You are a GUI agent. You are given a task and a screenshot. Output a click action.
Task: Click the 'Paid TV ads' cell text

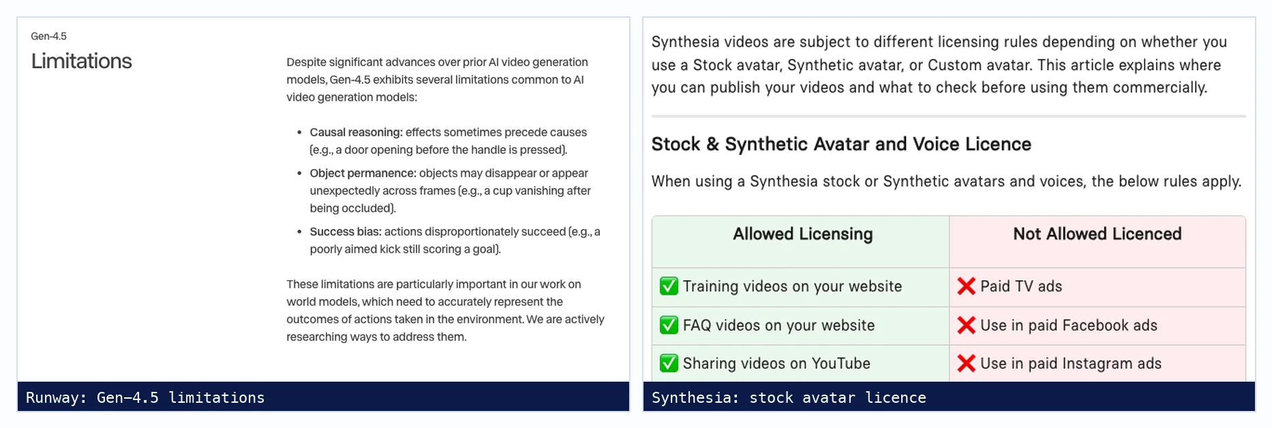pos(1021,286)
